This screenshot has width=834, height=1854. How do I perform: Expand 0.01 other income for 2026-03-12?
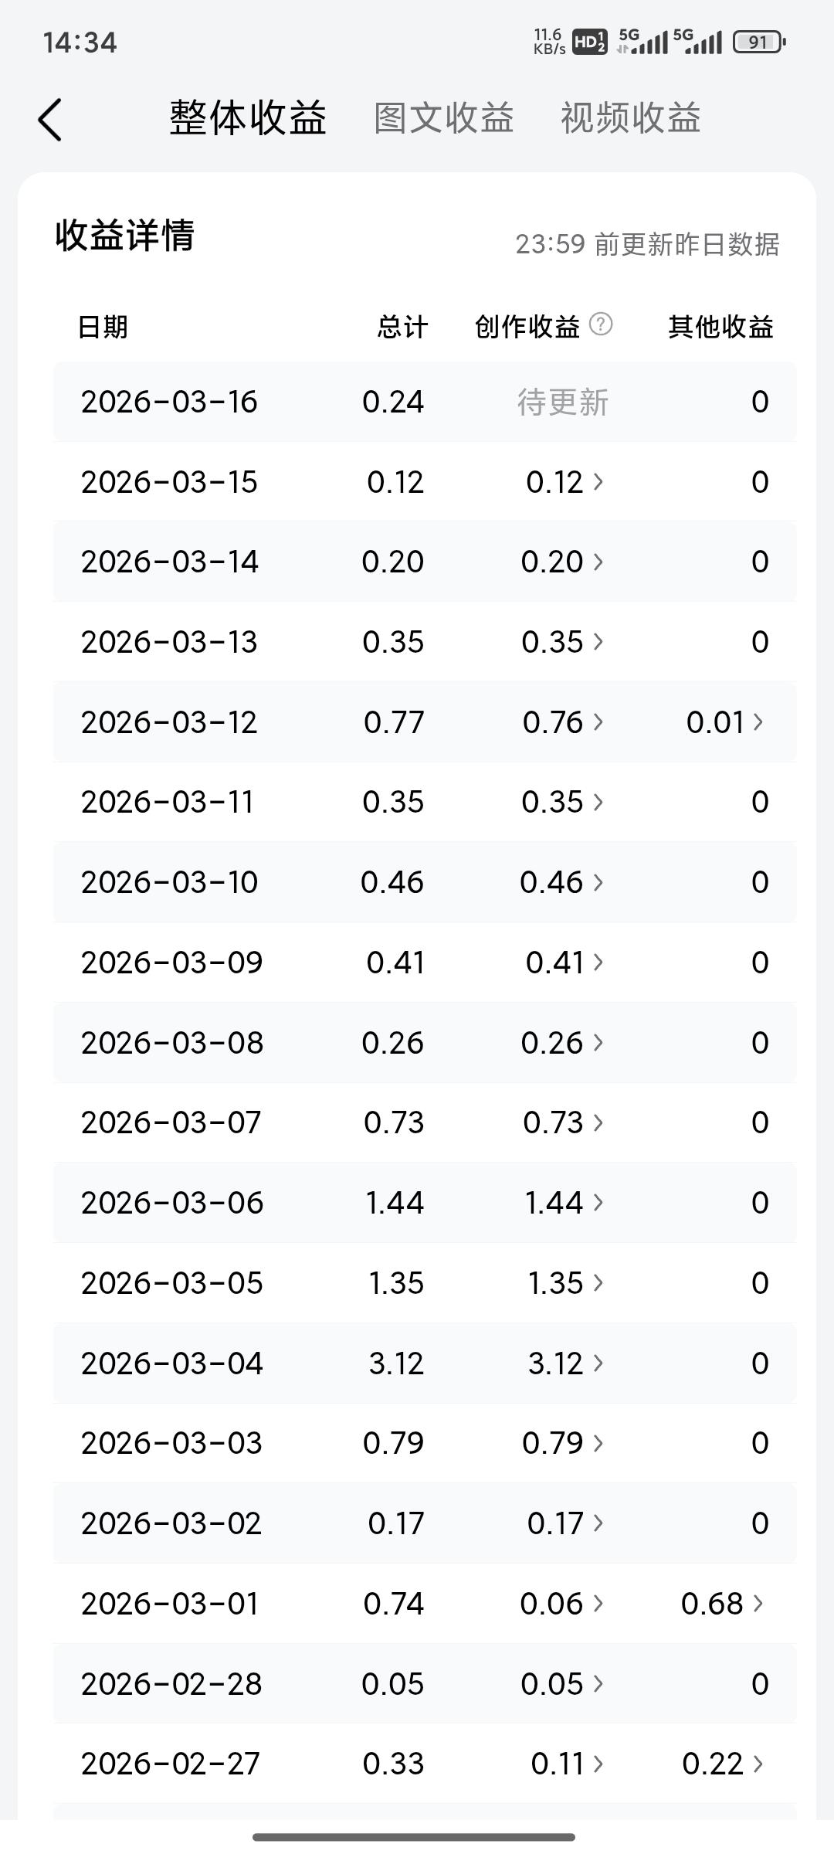[x=724, y=722]
